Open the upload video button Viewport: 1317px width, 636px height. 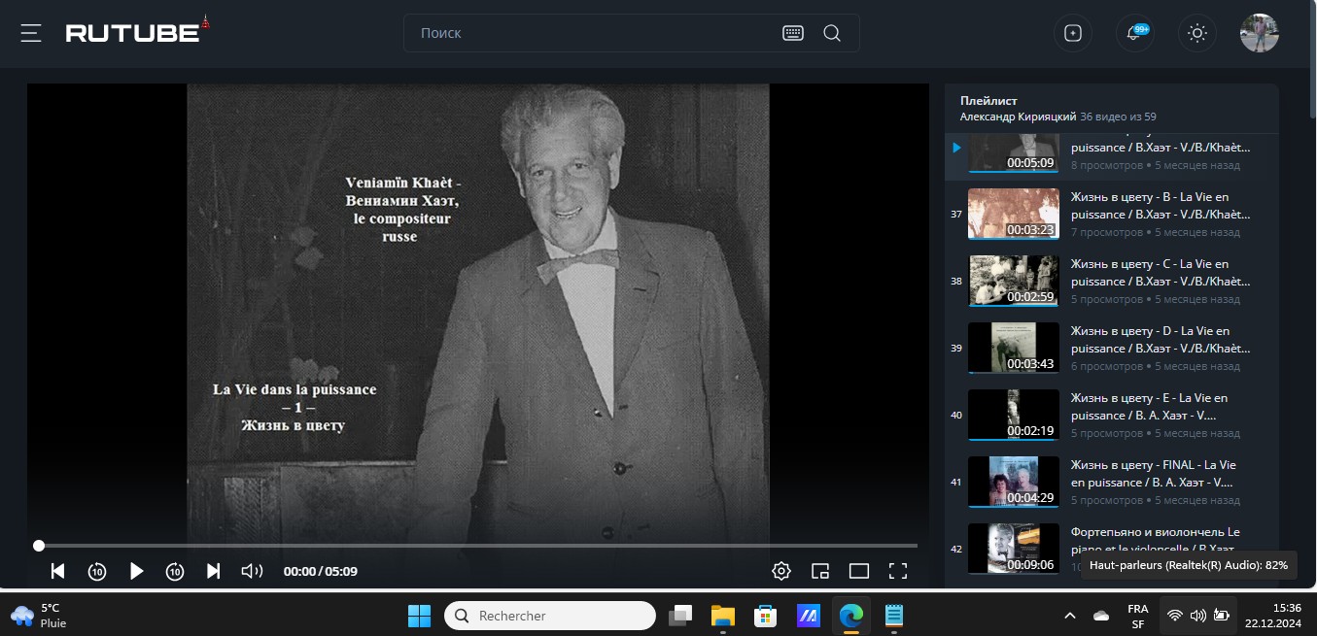point(1073,33)
